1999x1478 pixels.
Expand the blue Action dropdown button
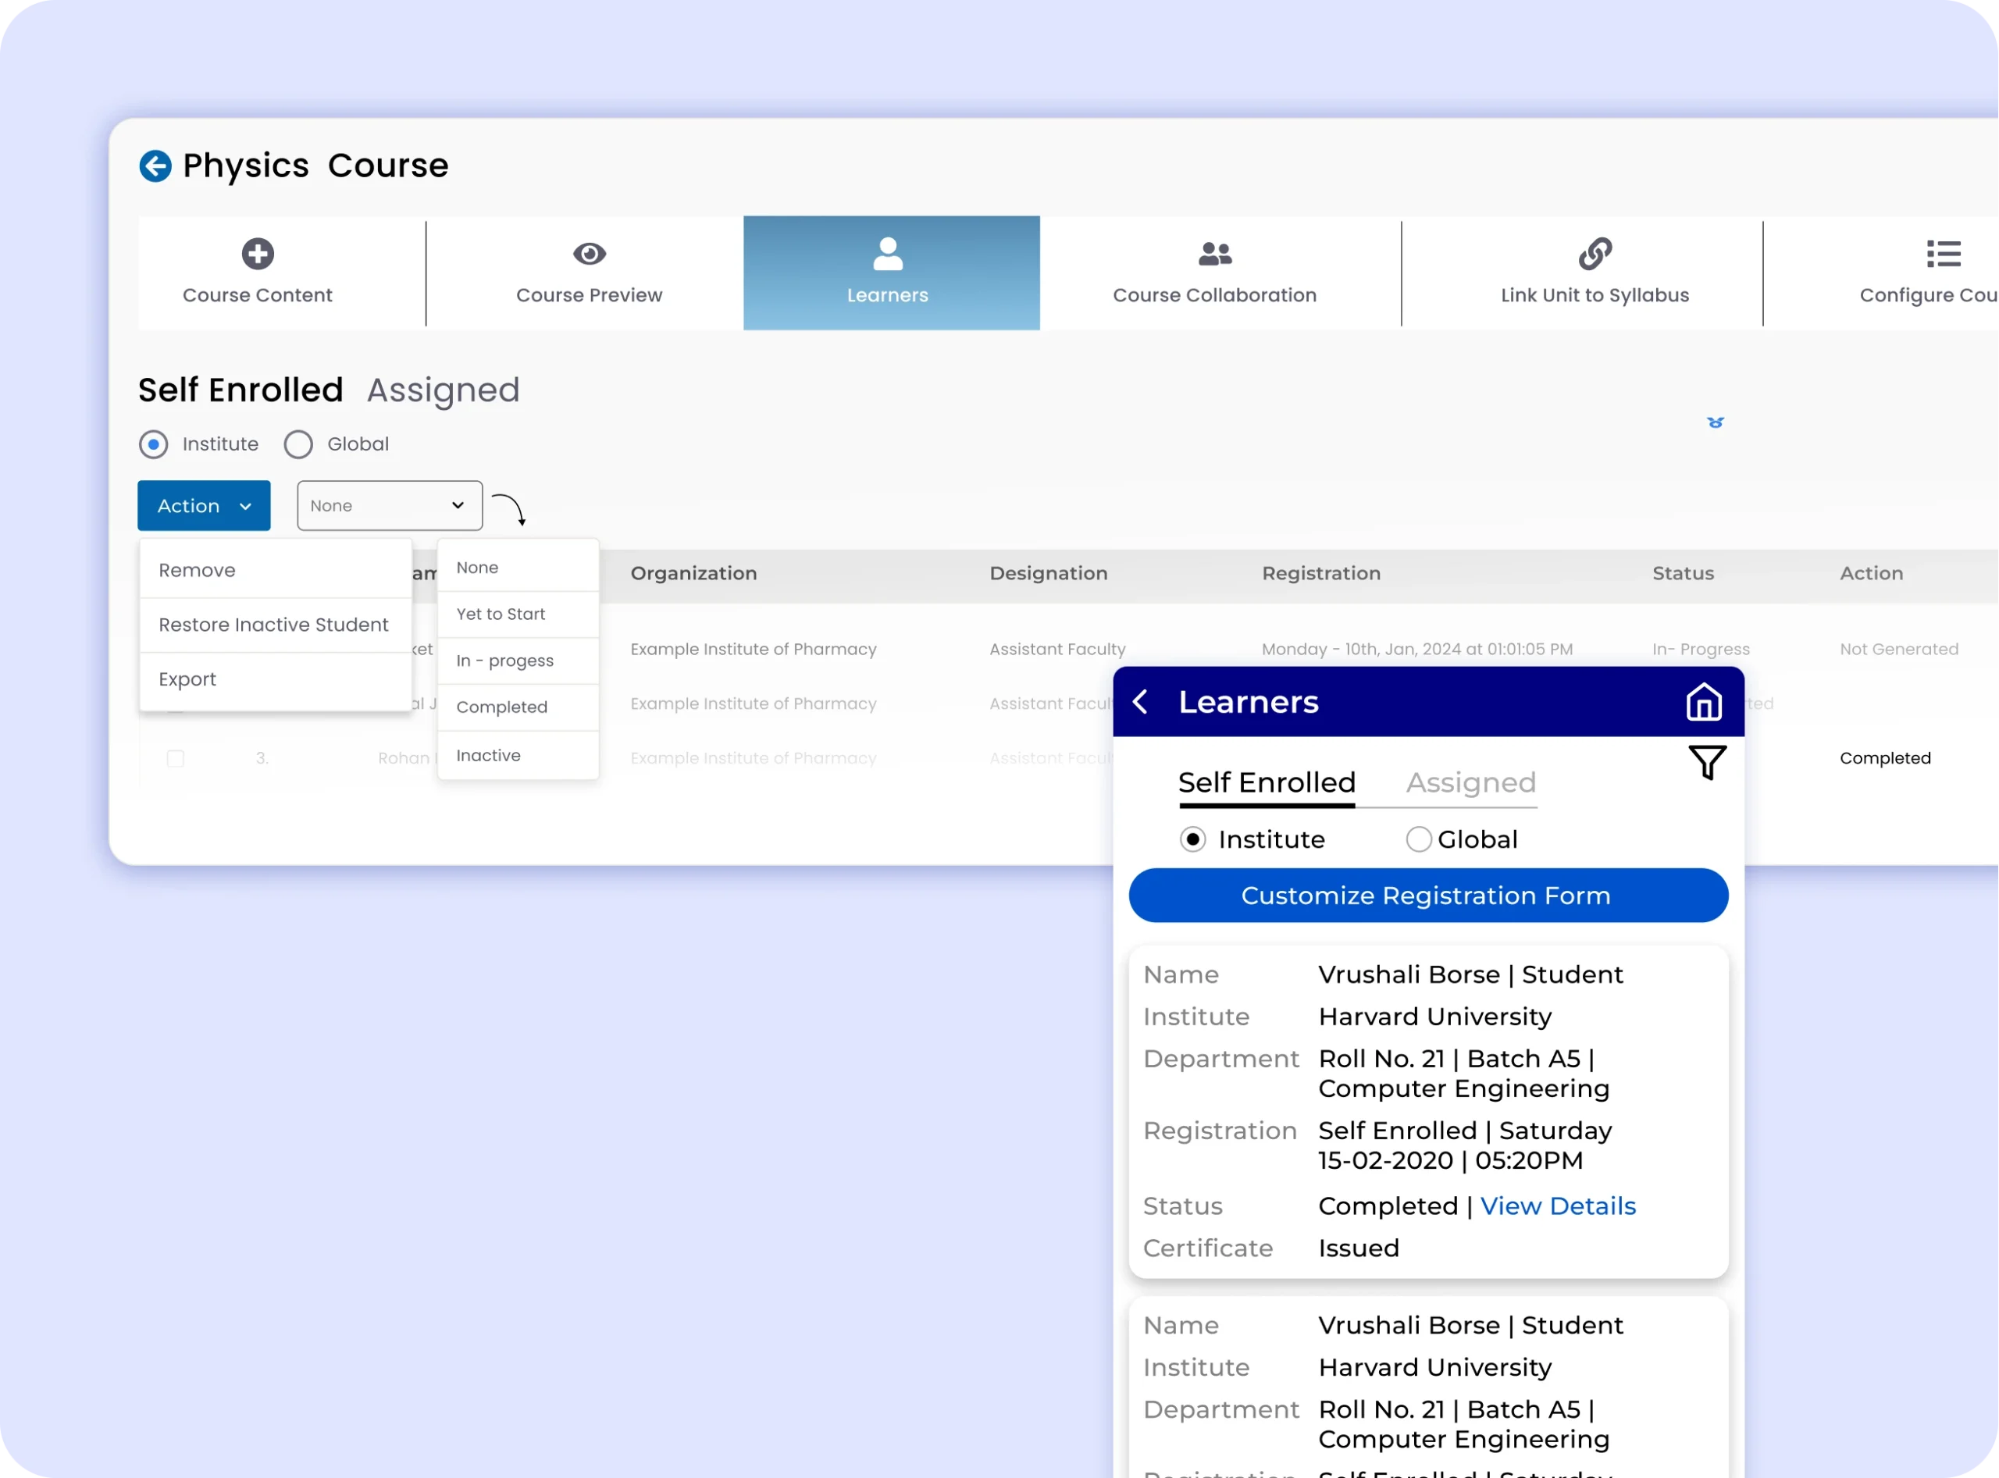204,505
